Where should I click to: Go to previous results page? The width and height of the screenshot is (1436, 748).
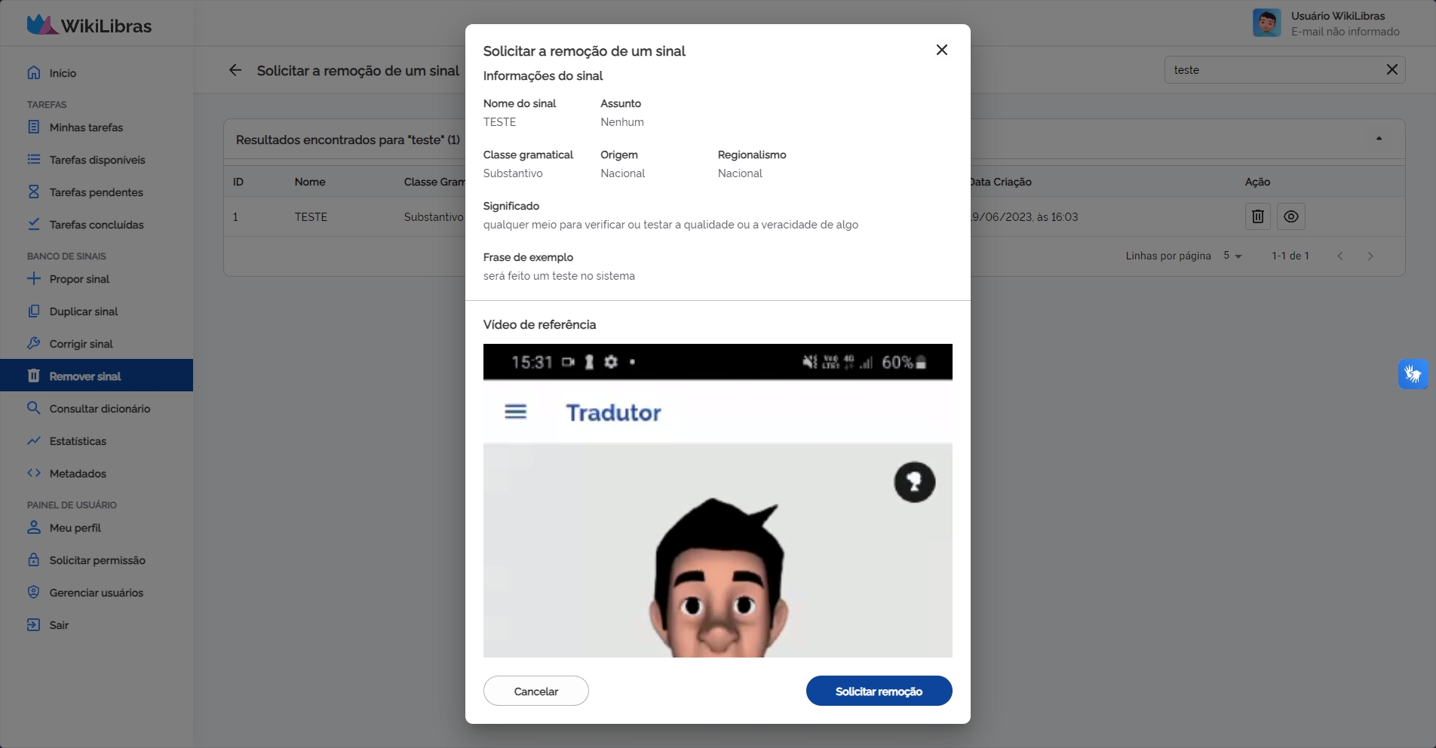pos(1340,256)
